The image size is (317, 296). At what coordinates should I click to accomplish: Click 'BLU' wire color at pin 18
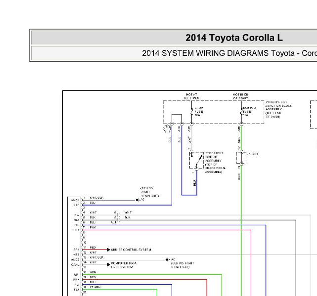pyautogui.click(x=92, y=282)
